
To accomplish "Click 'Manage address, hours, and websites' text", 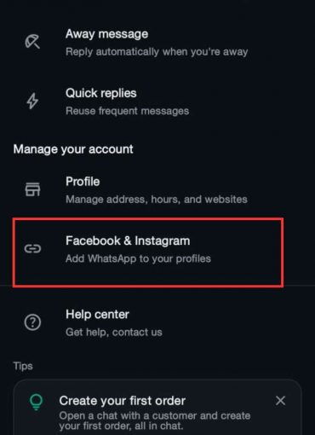I will [x=157, y=200].
